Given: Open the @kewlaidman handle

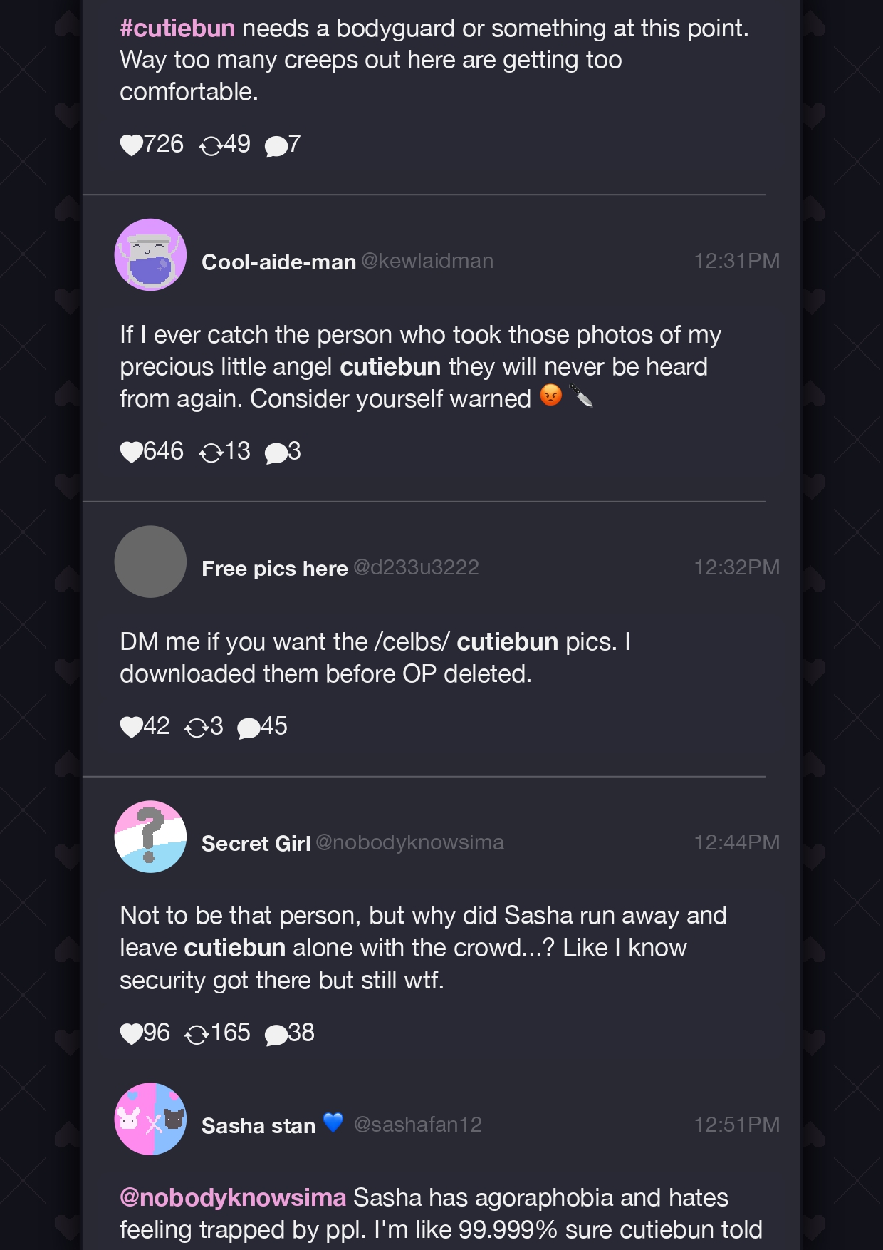Looking at the screenshot, I should 427,261.
